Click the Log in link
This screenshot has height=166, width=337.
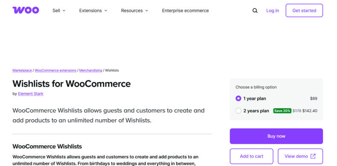coord(273,11)
